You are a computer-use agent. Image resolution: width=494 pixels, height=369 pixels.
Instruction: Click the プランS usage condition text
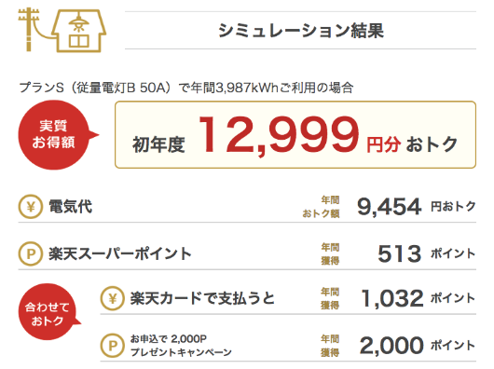click(186, 88)
